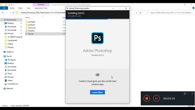The width and height of the screenshot is (195, 110).
Task: Open the File menu in Explorer
Action: (4, 8)
